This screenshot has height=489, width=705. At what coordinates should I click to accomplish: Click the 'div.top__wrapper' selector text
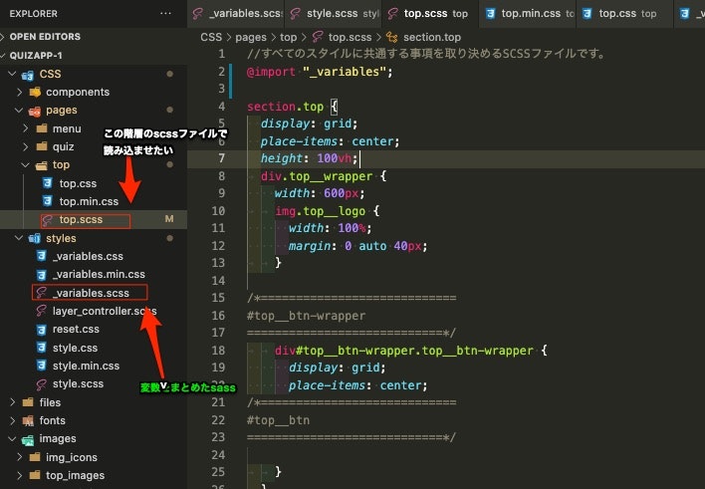[x=317, y=176]
